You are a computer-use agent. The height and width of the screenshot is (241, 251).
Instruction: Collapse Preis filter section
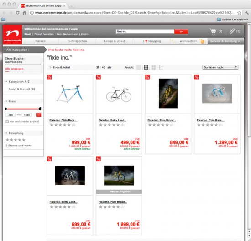click(x=12, y=101)
